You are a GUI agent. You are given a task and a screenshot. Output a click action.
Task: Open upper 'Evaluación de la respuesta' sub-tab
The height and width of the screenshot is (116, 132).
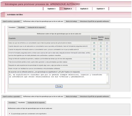coord(36,27)
